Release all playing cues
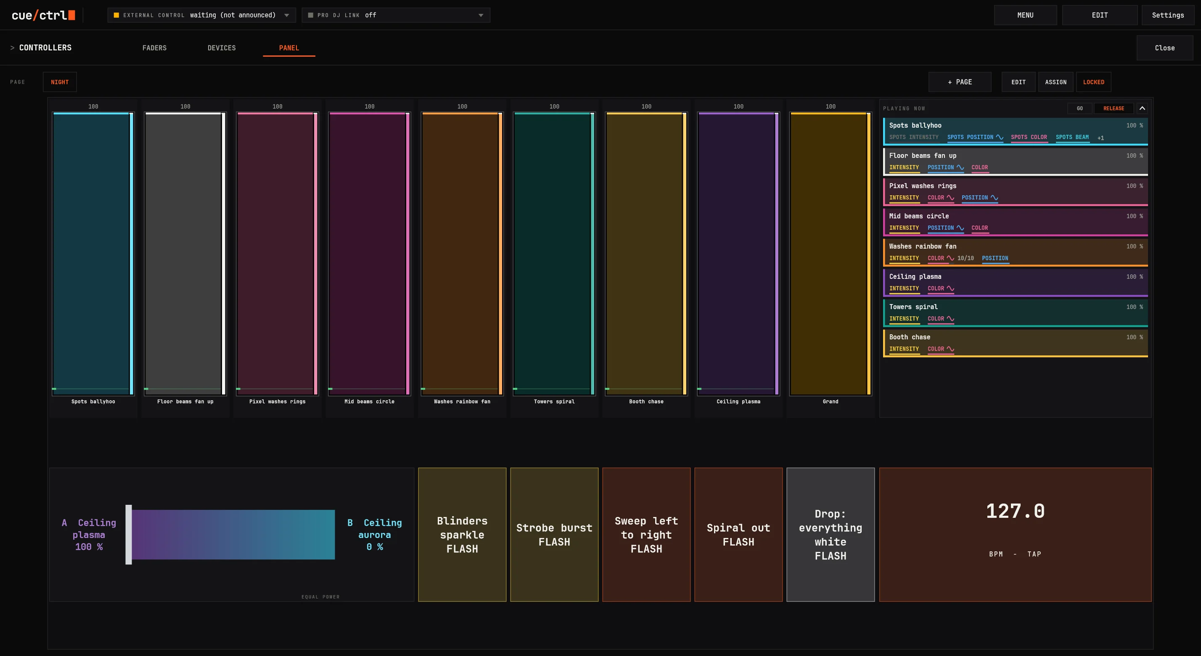1201x656 pixels. [1114, 108]
